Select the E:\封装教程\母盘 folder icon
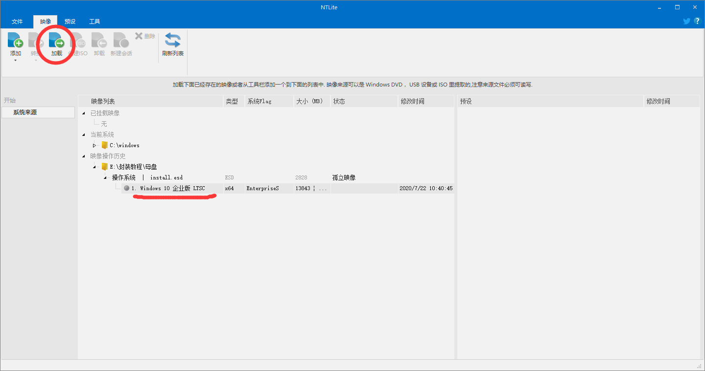 pyautogui.click(x=104, y=167)
